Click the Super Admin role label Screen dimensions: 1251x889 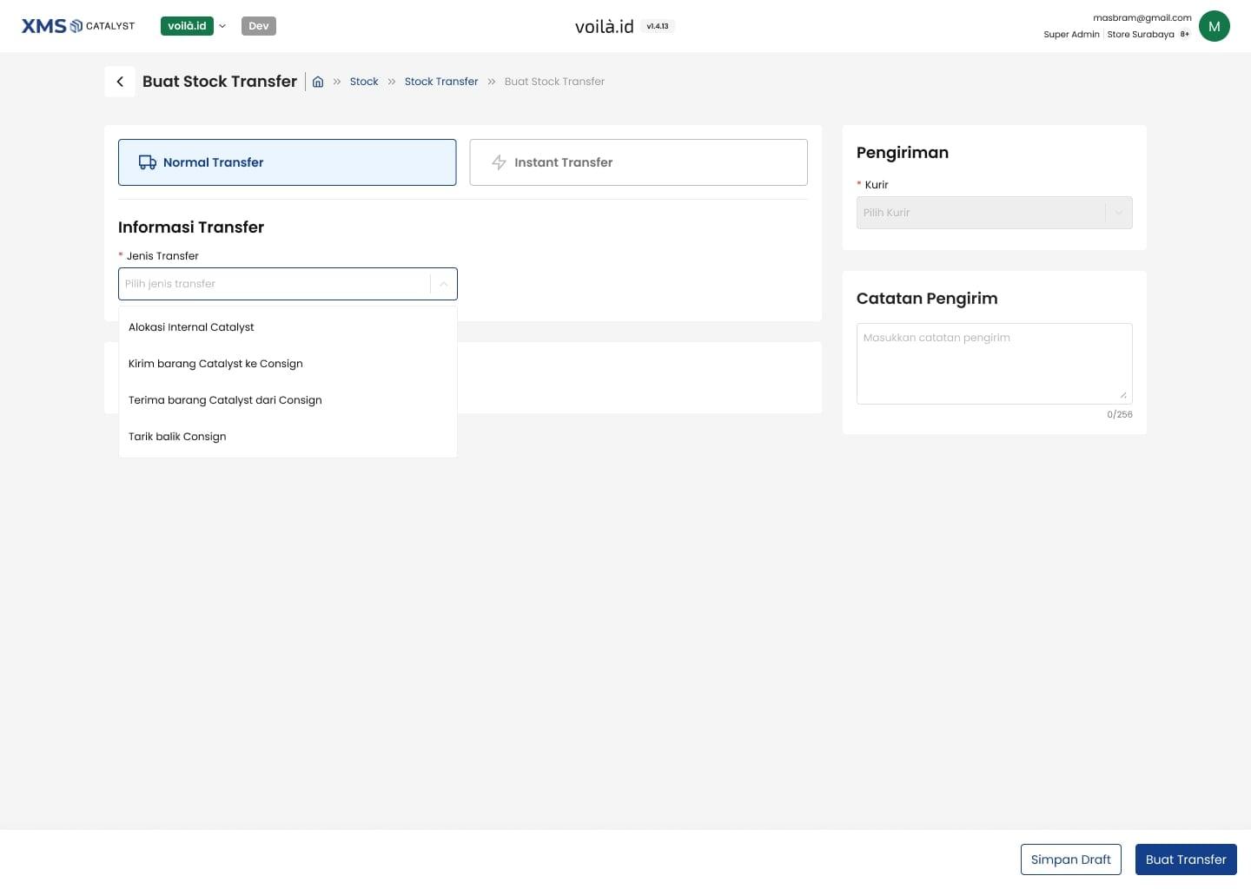(1071, 35)
